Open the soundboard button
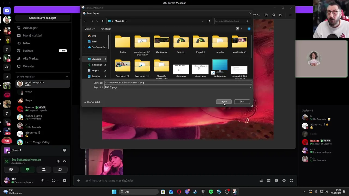This screenshot has width=349, height=196. coord(60,170)
